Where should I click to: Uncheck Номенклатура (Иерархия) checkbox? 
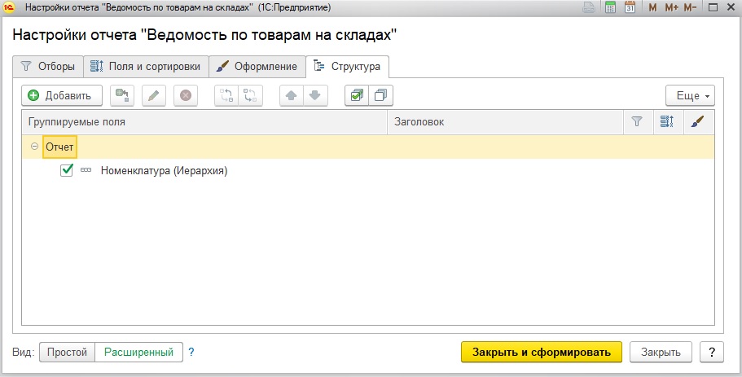(67, 170)
